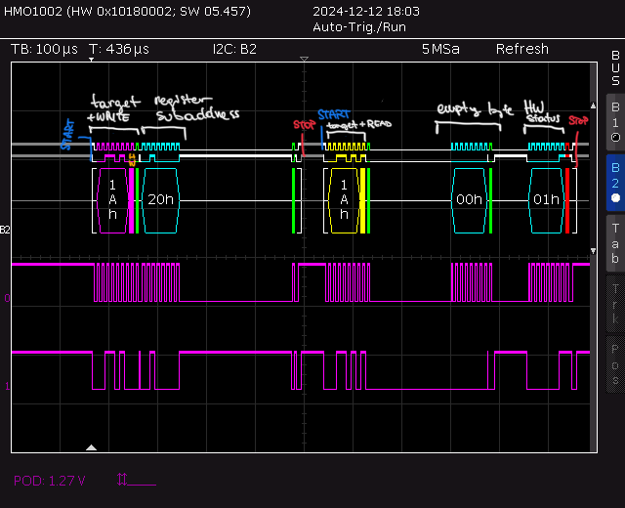Click the BUS menu header label
This screenshot has width=625, height=508.
[x=615, y=68]
